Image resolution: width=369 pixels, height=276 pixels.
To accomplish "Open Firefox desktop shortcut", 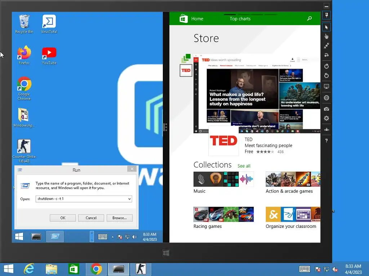I will point(24,55).
